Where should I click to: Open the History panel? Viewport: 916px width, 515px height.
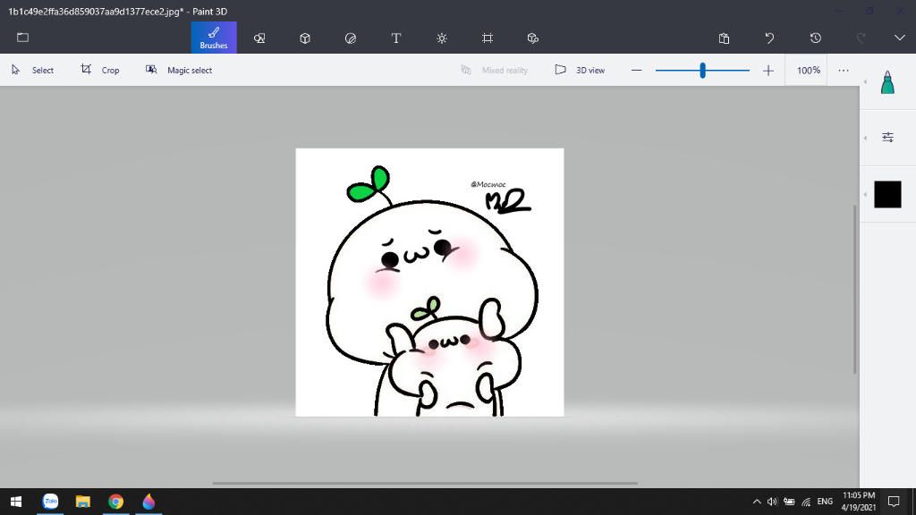coord(816,38)
